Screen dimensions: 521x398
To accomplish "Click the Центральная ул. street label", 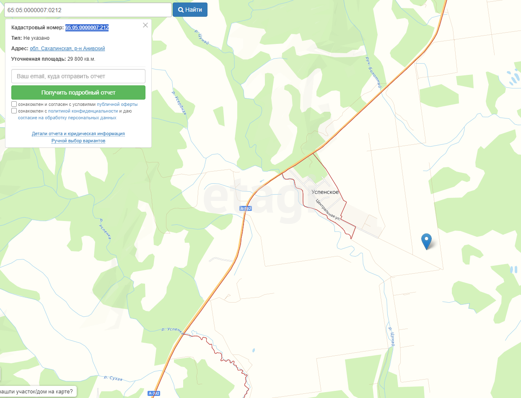I will [x=327, y=209].
